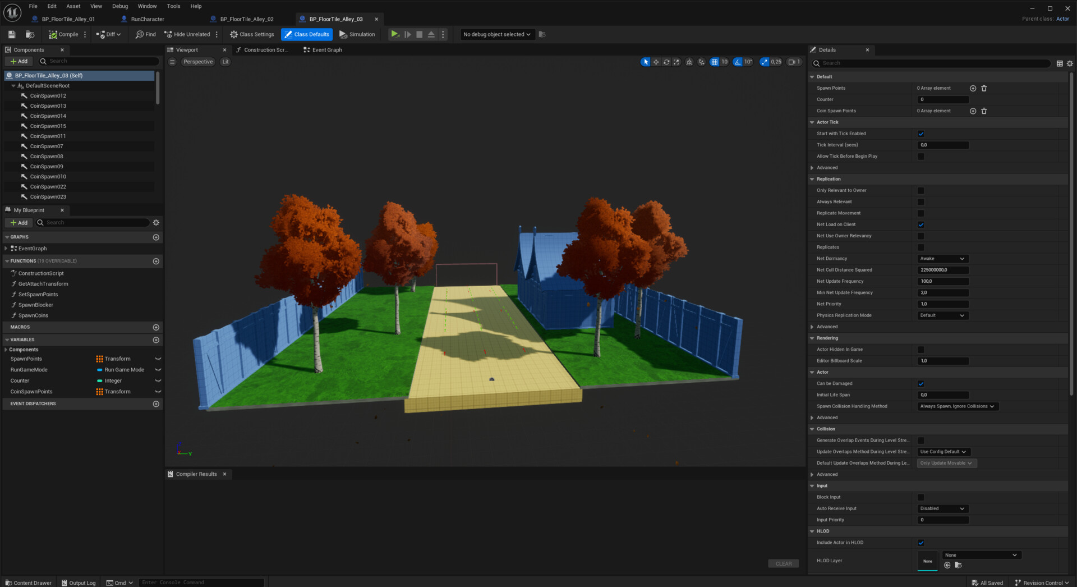Enable the Allow Tick Before Begin Play checkbox
Viewport: 1077px width, 587px height.
(x=920, y=156)
